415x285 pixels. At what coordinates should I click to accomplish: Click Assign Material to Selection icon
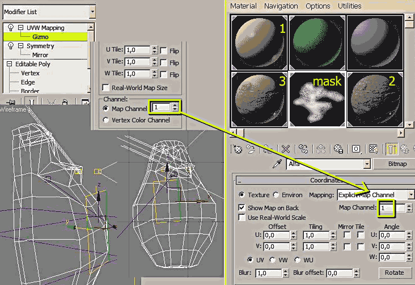tap(268, 149)
